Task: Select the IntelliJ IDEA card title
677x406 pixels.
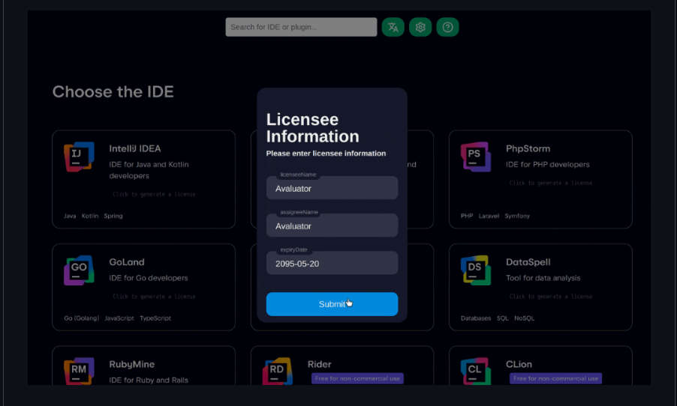Action: point(134,149)
